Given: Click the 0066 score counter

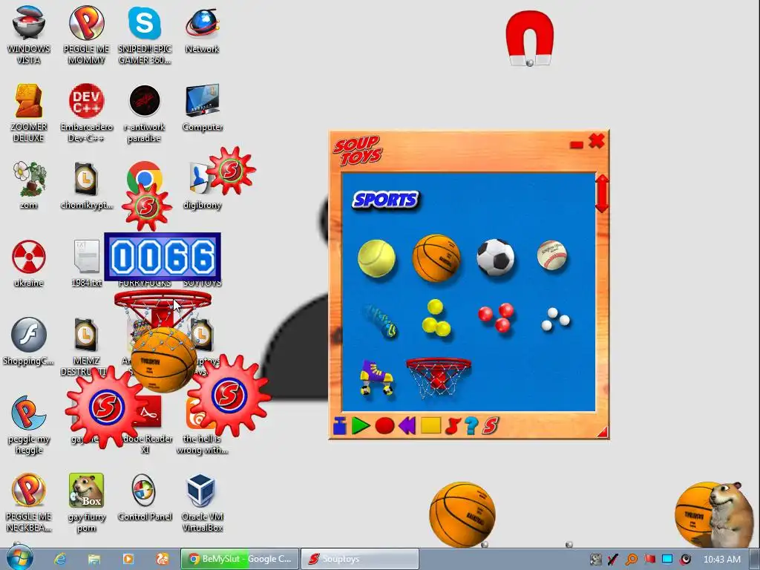Looking at the screenshot, I should pyautogui.click(x=163, y=257).
